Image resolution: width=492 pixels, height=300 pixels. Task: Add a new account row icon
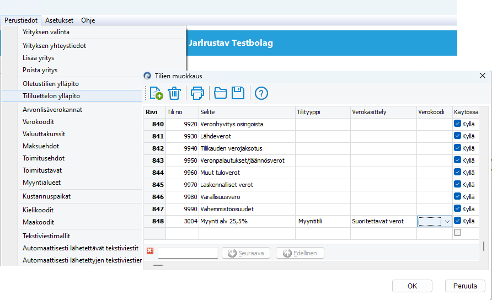tap(156, 93)
